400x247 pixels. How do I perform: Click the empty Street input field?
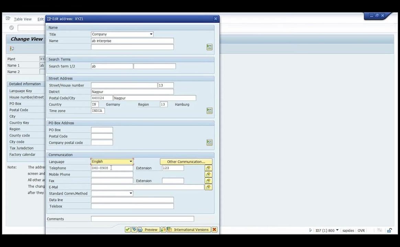point(124,85)
